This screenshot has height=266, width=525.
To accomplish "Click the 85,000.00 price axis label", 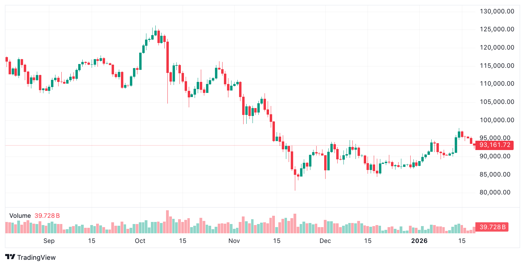I will click(495, 174).
